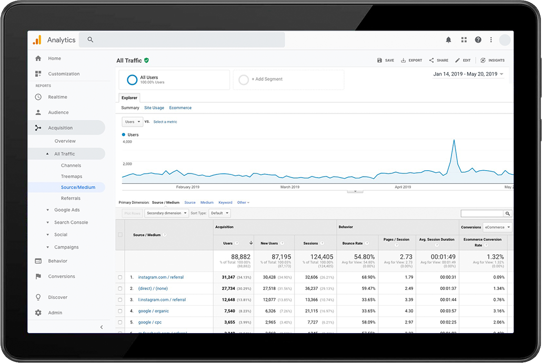
Task: Set primary dimension to Source
Action: (x=190, y=203)
